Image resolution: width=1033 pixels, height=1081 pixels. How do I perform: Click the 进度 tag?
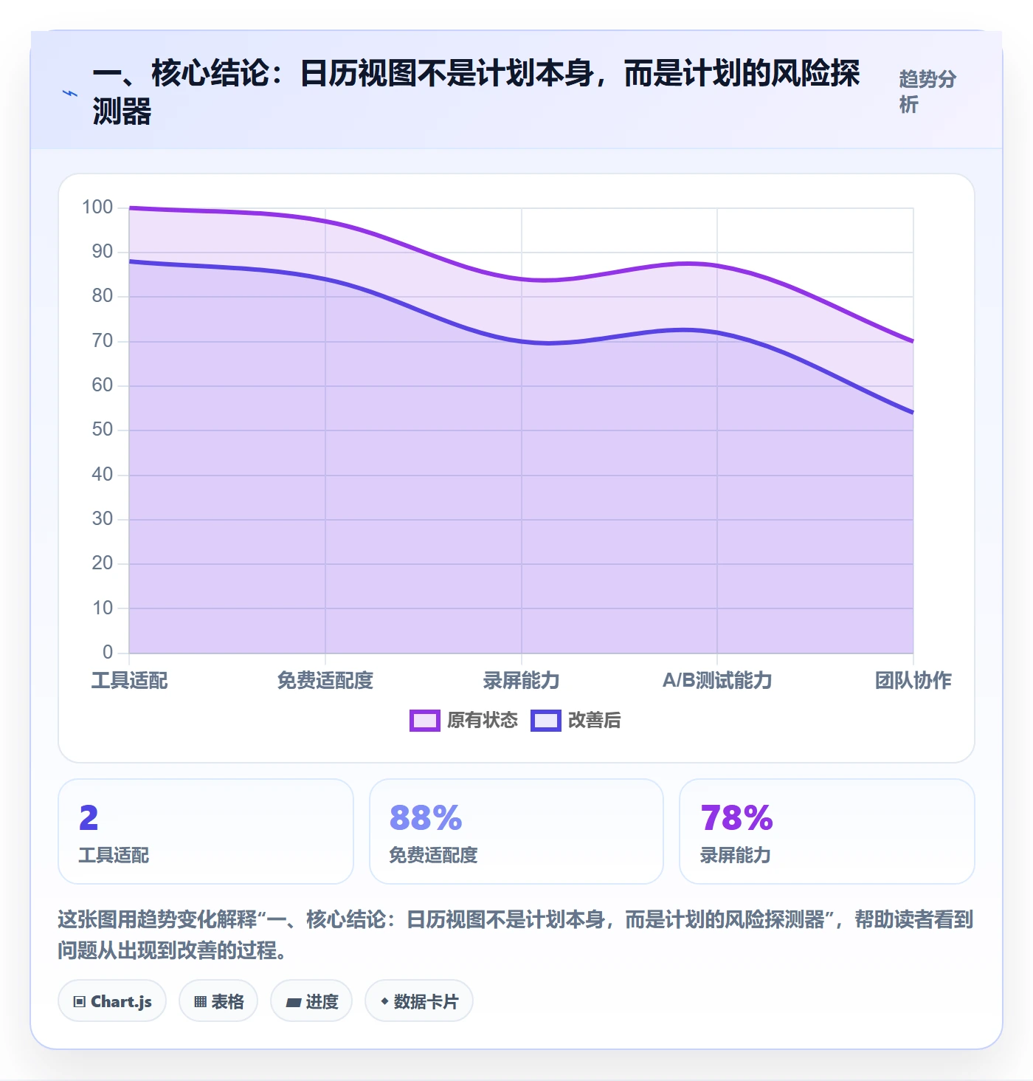pos(311,1001)
